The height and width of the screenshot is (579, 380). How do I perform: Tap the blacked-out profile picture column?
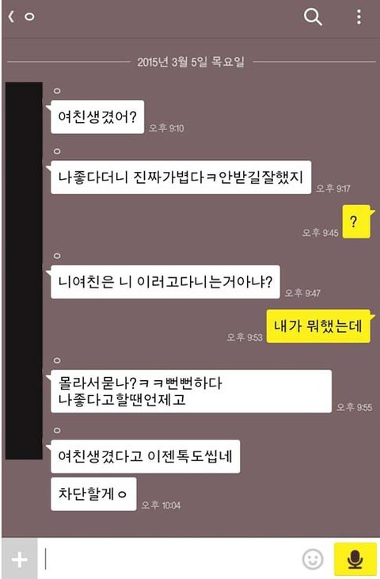(x=24, y=271)
